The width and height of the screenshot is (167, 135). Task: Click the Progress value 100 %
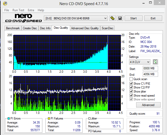click(156, 122)
